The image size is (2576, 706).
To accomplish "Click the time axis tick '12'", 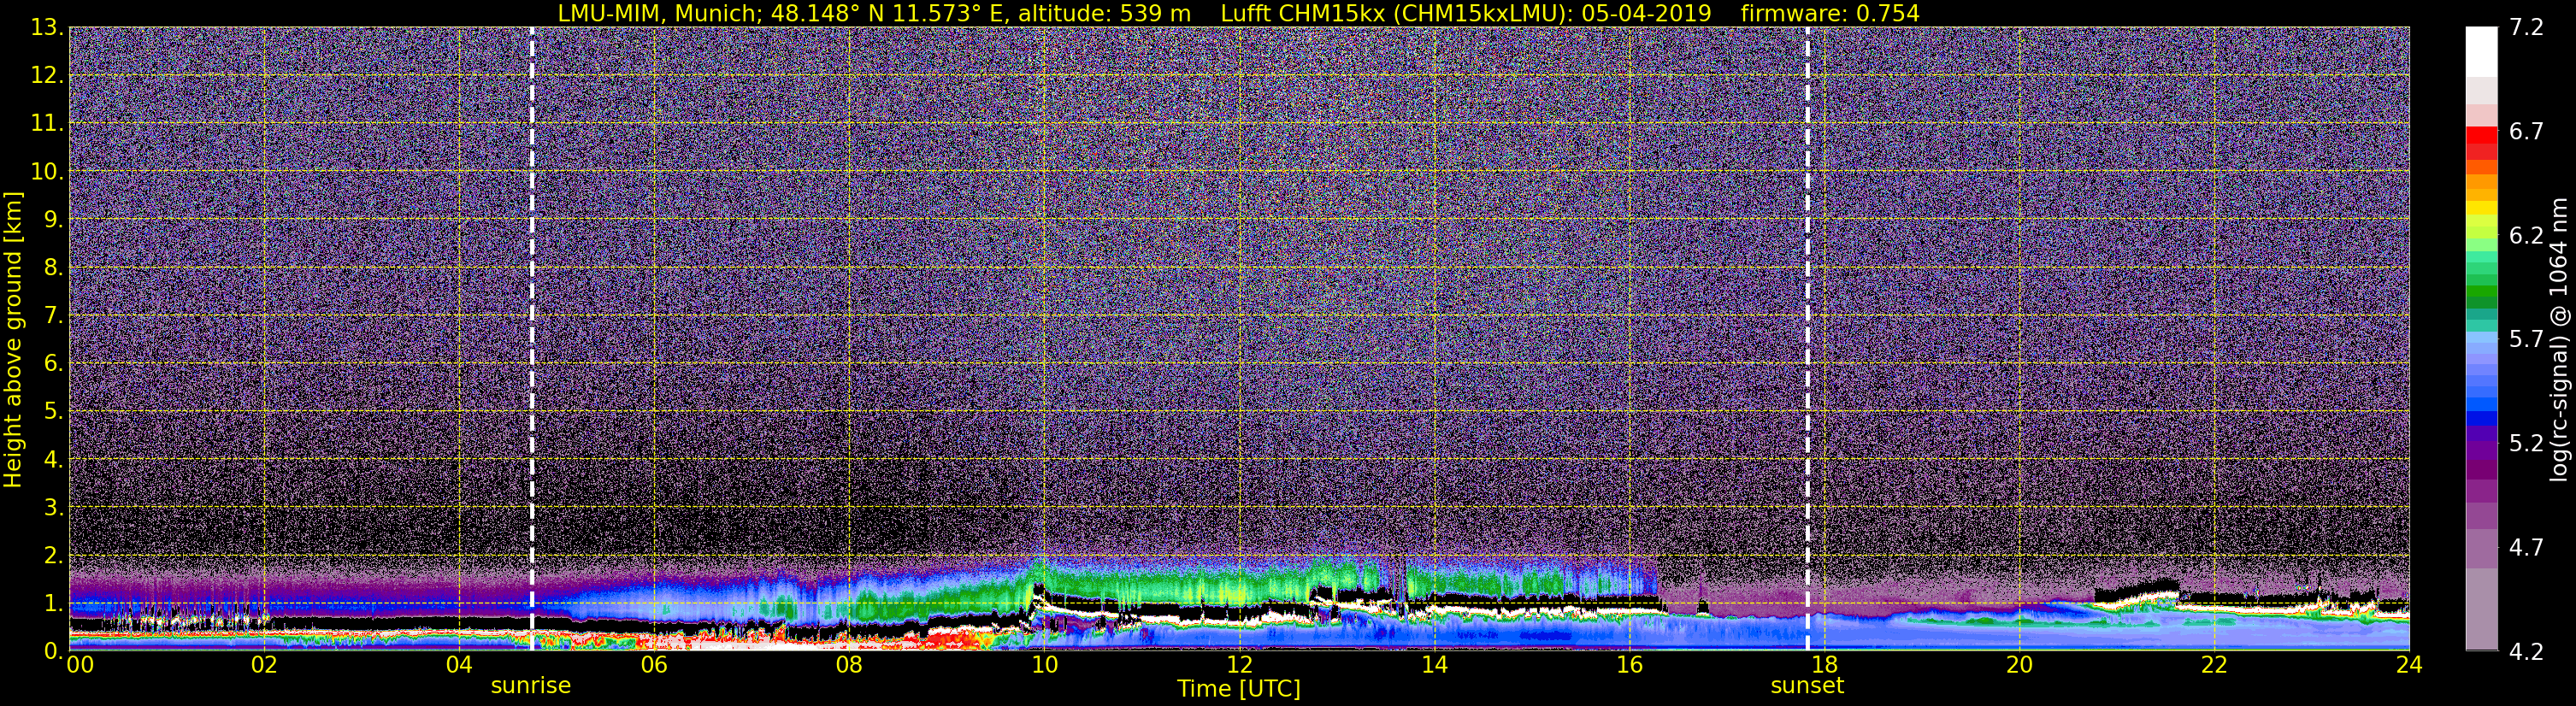I will [1239, 665].
